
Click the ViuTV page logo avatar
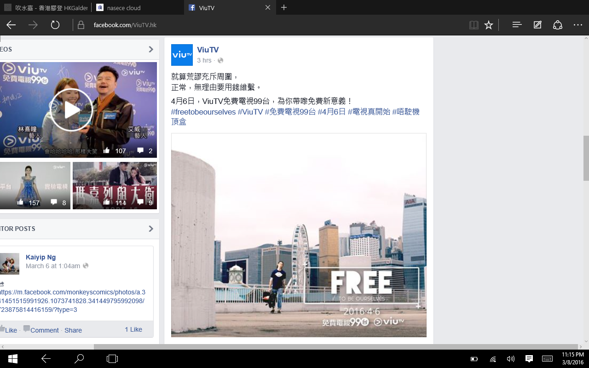click(x=182, y=55)
